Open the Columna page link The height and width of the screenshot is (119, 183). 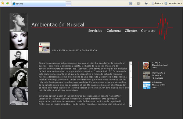[113, 31]
